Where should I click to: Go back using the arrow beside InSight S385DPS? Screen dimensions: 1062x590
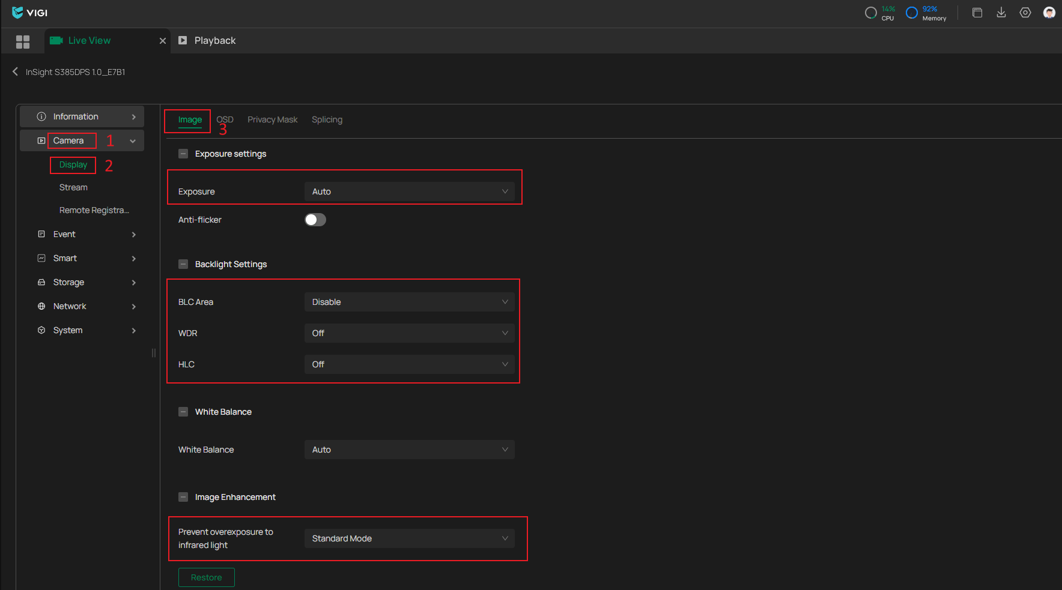click(15, 71)
